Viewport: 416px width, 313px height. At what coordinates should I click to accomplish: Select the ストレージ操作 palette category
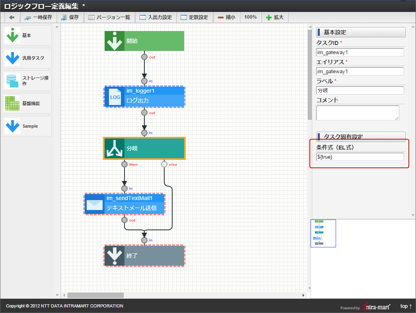[x=27, y=81]
